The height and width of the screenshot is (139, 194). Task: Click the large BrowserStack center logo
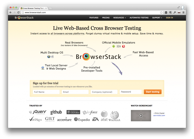pos(99,57)
